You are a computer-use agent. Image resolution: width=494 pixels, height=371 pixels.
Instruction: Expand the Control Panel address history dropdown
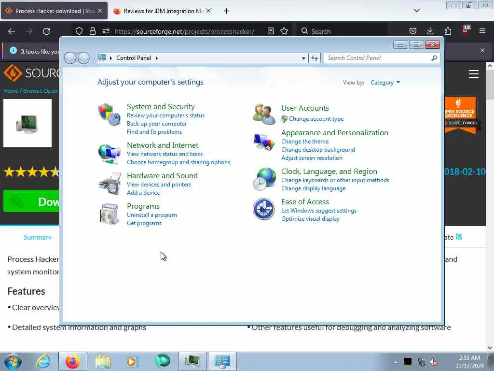303,58
